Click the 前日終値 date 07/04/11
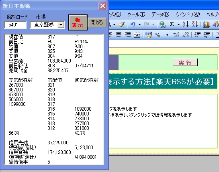This screenshot has height=172, width=219. (x=84, y=66)
